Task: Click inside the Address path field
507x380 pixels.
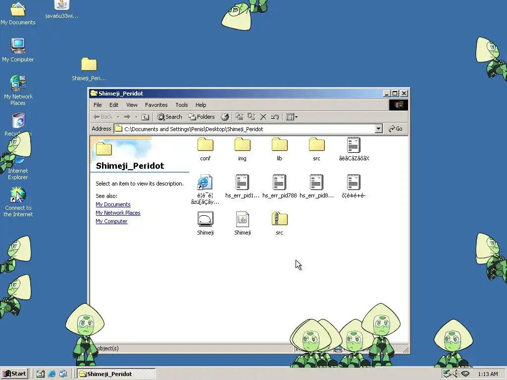Action: click(x=245, y=129)
